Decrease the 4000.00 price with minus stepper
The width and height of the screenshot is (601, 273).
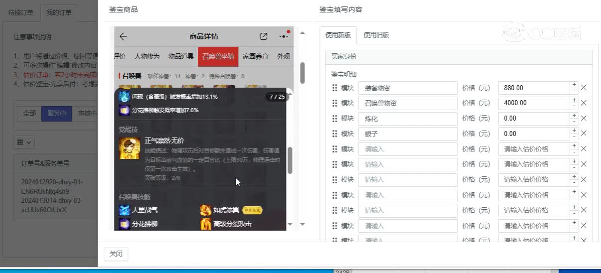tap(574, 107)
